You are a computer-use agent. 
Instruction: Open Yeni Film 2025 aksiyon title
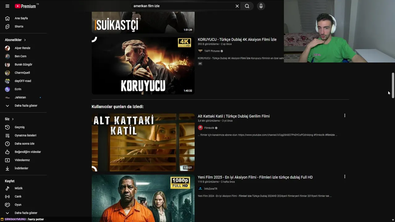point(255,177)
